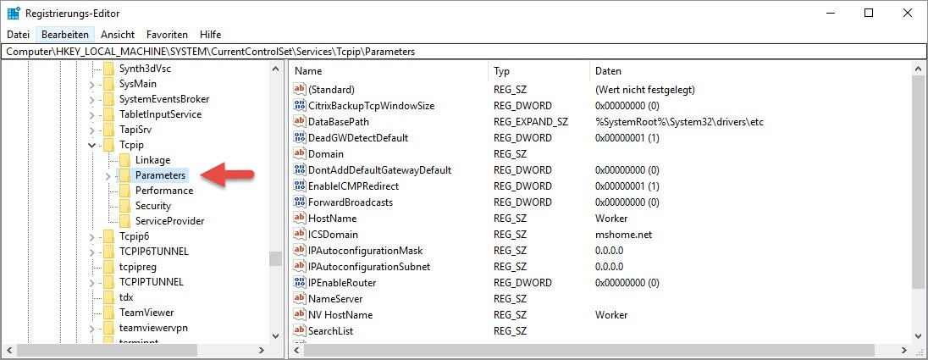
Task: Select the IPEnableRouter DWORD icon
Action: (x=299, y=283)
